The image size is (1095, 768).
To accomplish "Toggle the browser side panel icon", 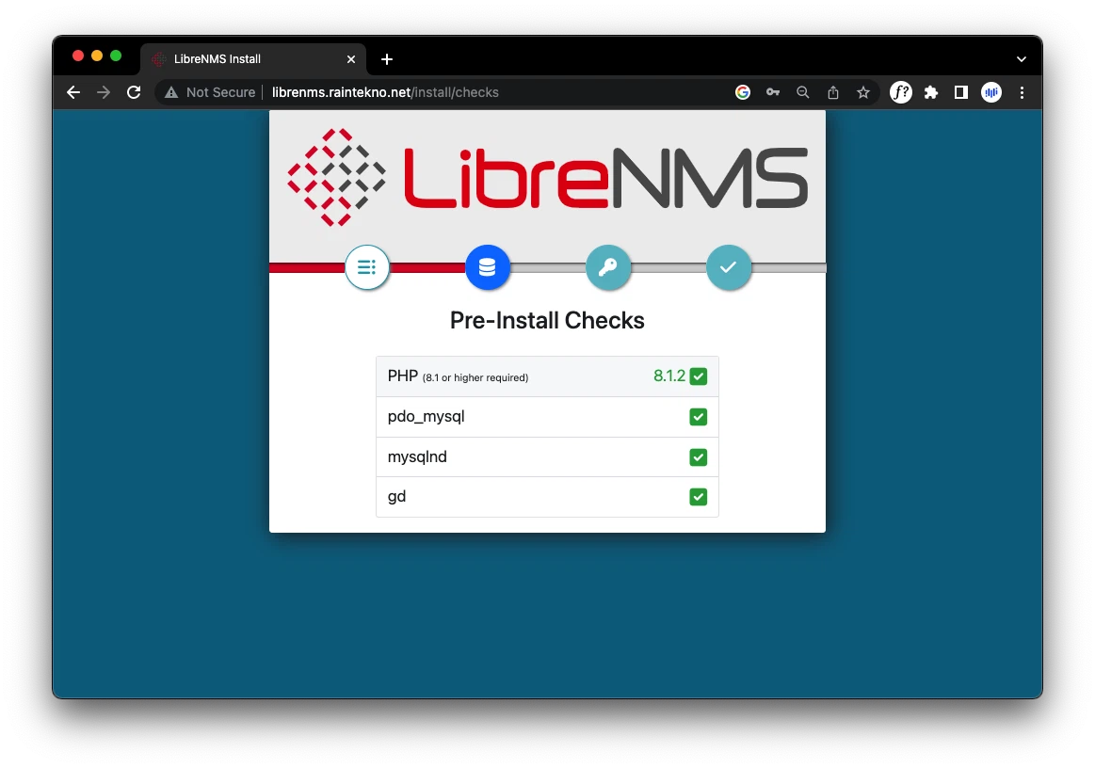I will click(x=960, y=92).
